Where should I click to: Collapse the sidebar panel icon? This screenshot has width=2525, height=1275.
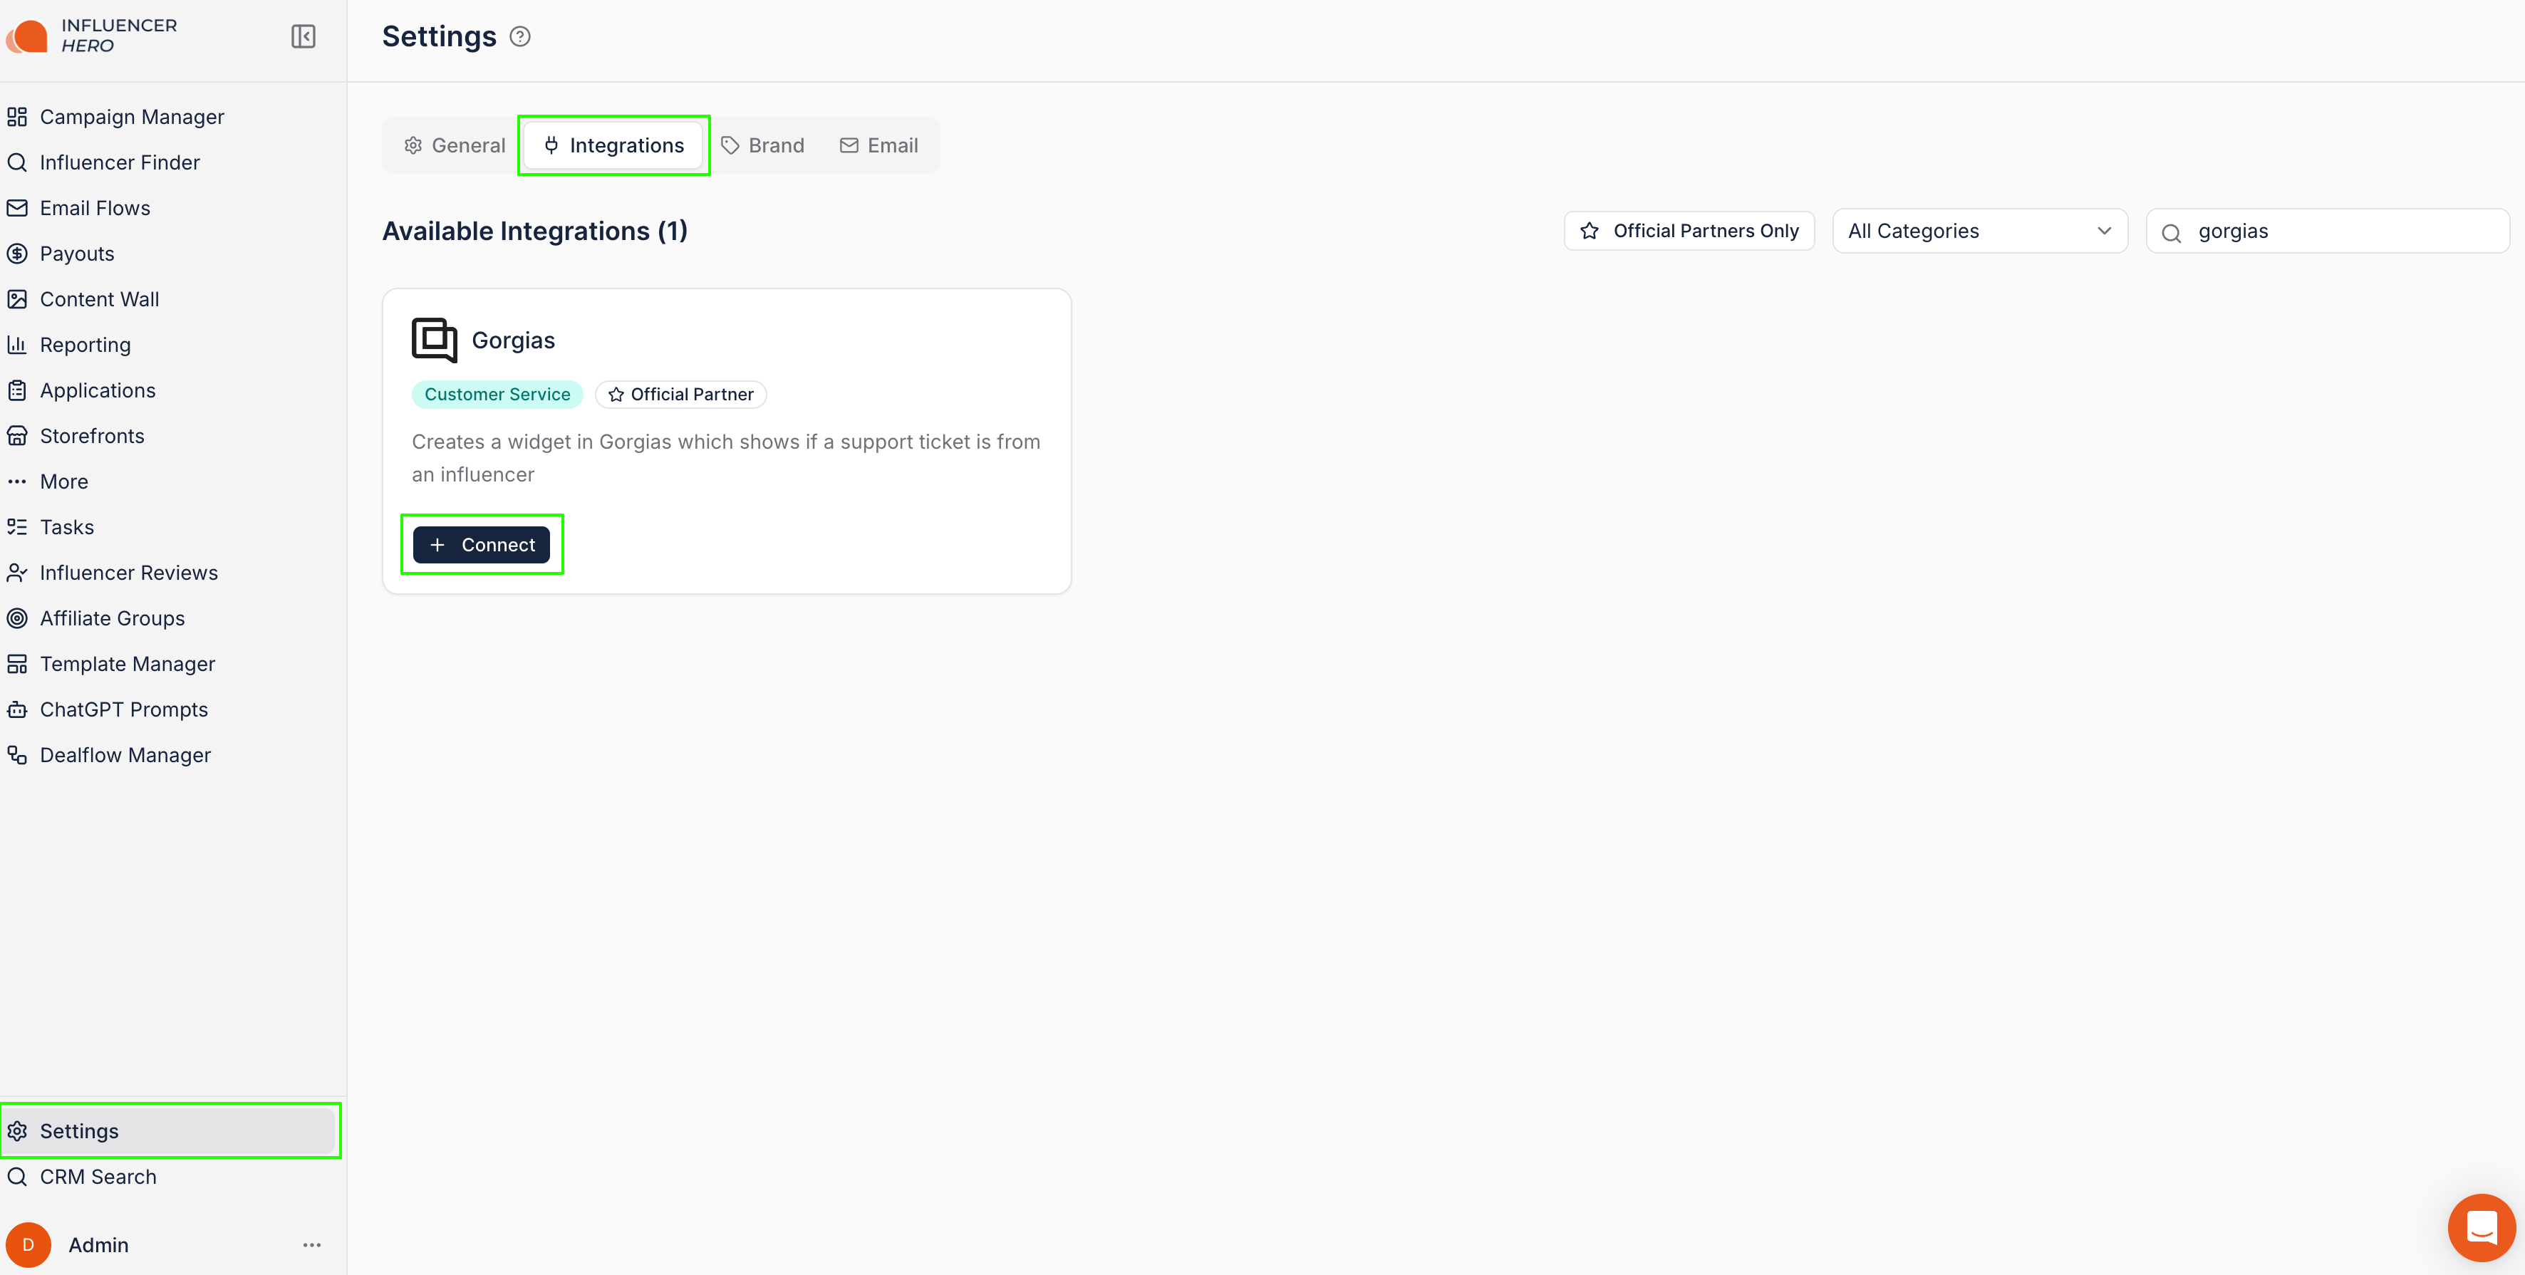(303, 36)
